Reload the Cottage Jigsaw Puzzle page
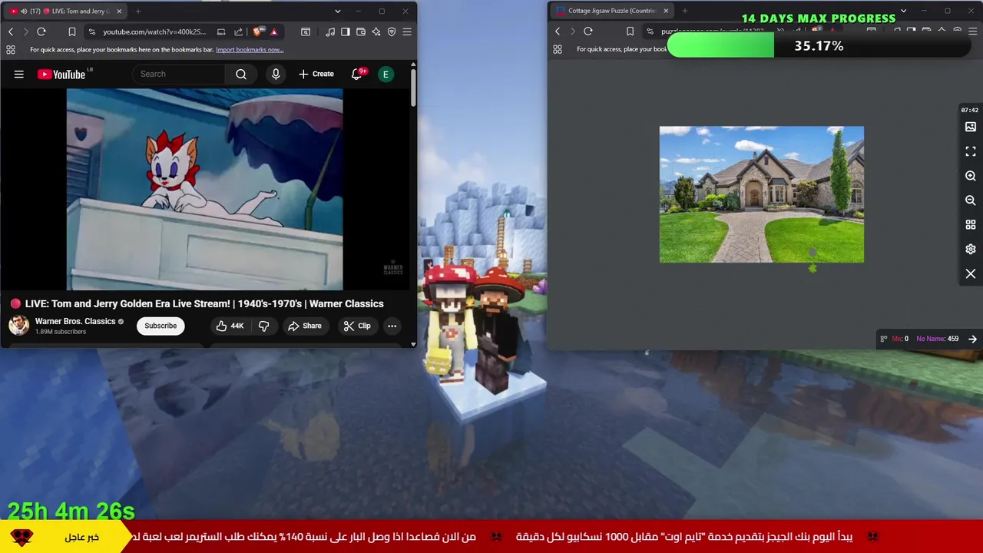The image size is (983, 553). (588, 31)
